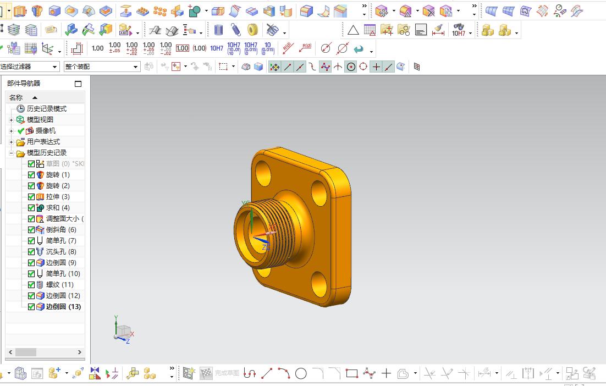Uncheck the 倒斜角 (6) feature checkbox
606x386 pixels.
coord(31,230)
